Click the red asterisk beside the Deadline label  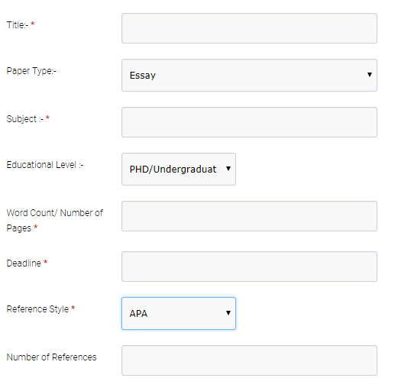(x=46, y=262)
